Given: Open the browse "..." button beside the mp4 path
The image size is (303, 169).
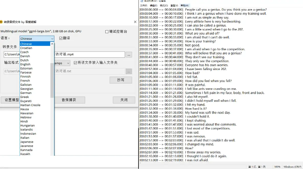Looking at the screenshot, I should coord(129,55).
